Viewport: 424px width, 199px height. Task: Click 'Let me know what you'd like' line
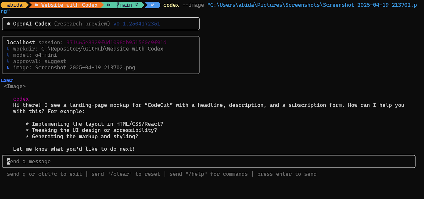pos(74,149)
